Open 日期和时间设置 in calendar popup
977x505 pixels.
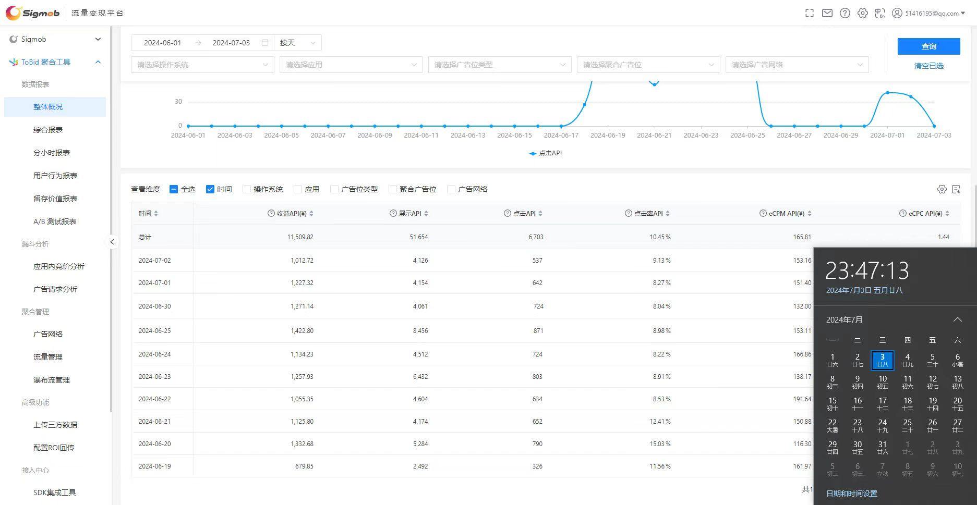[x=851, y=494]
